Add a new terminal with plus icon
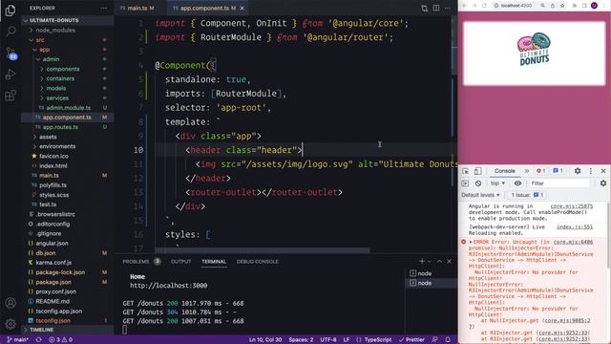The height and width of the screenshot is (344, 611). click(x=422, y=261)
